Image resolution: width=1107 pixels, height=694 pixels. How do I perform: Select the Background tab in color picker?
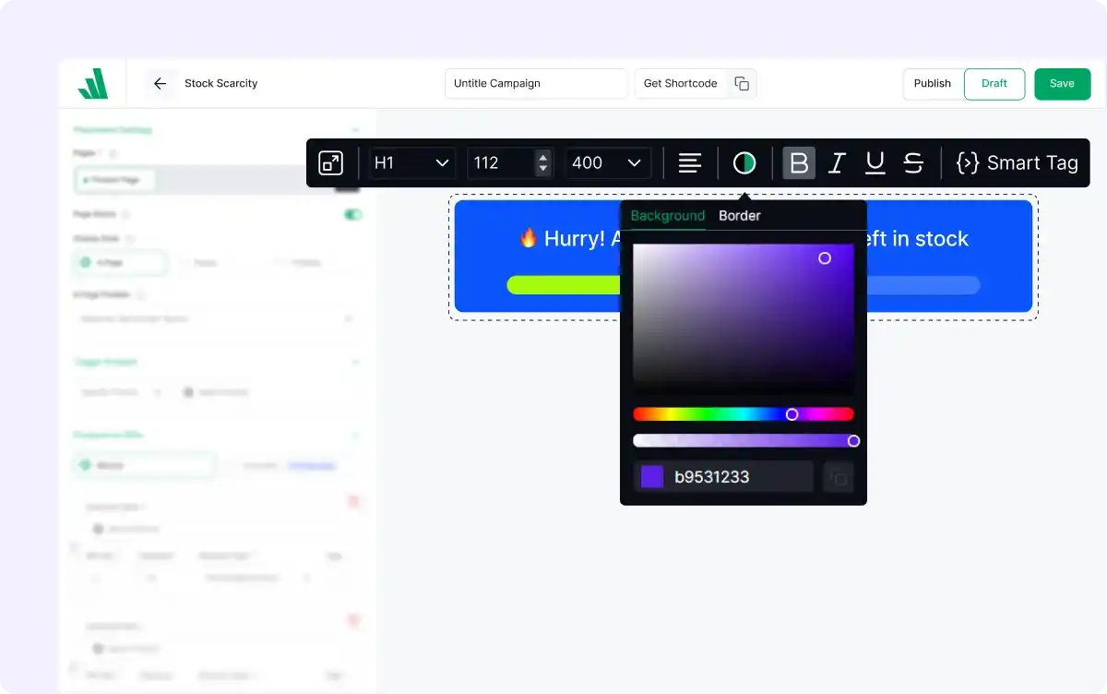[x=665, y=215]
